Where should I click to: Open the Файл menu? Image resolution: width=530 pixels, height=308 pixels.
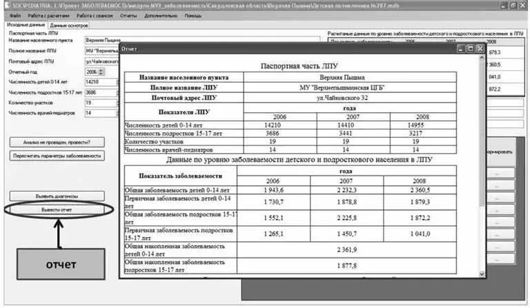coord(15,16)
